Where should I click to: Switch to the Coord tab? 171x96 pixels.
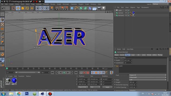(122, 55)
